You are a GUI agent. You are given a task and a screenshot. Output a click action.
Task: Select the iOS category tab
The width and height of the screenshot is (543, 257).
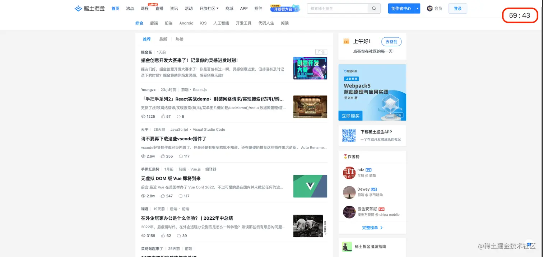coord(203,23)
